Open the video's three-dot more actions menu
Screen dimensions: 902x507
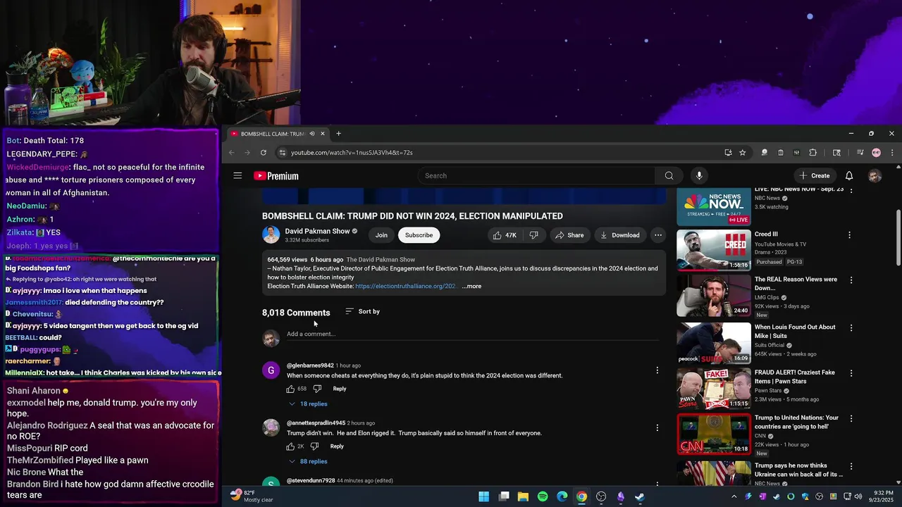coord(657,235)
